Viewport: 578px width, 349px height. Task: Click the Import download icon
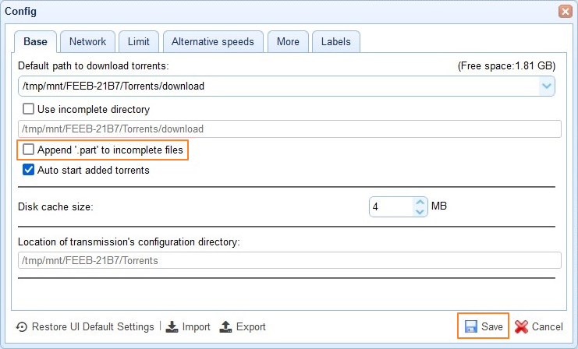click(172, 327)
